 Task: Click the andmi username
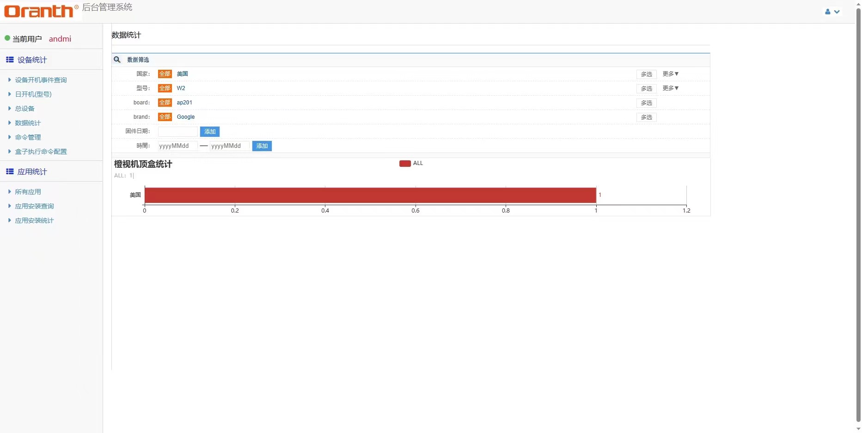coord(60,39)
